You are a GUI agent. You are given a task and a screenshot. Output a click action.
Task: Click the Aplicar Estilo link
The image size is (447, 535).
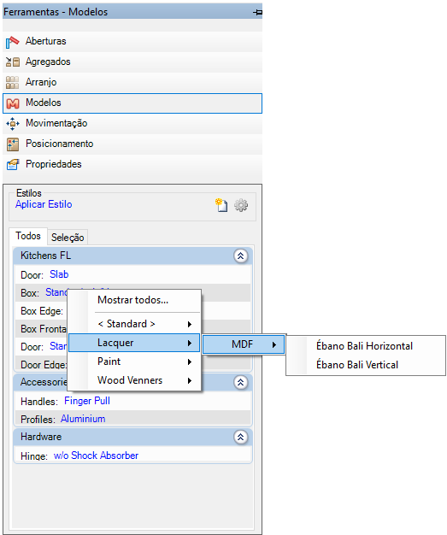click(44, 204)
